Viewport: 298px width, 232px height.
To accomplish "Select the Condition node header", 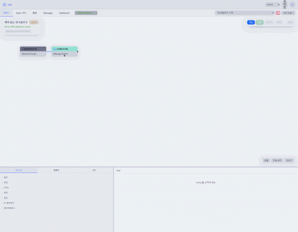I will [x=65, y=49].
